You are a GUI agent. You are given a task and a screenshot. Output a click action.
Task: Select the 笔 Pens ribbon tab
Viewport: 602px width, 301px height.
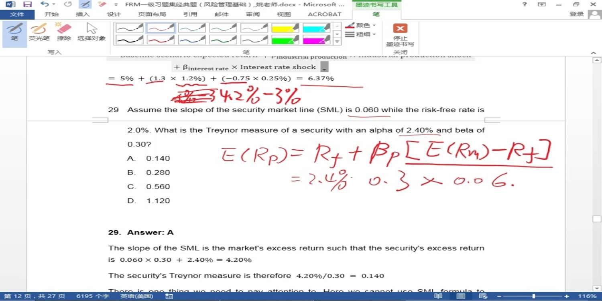pos(376,14)
